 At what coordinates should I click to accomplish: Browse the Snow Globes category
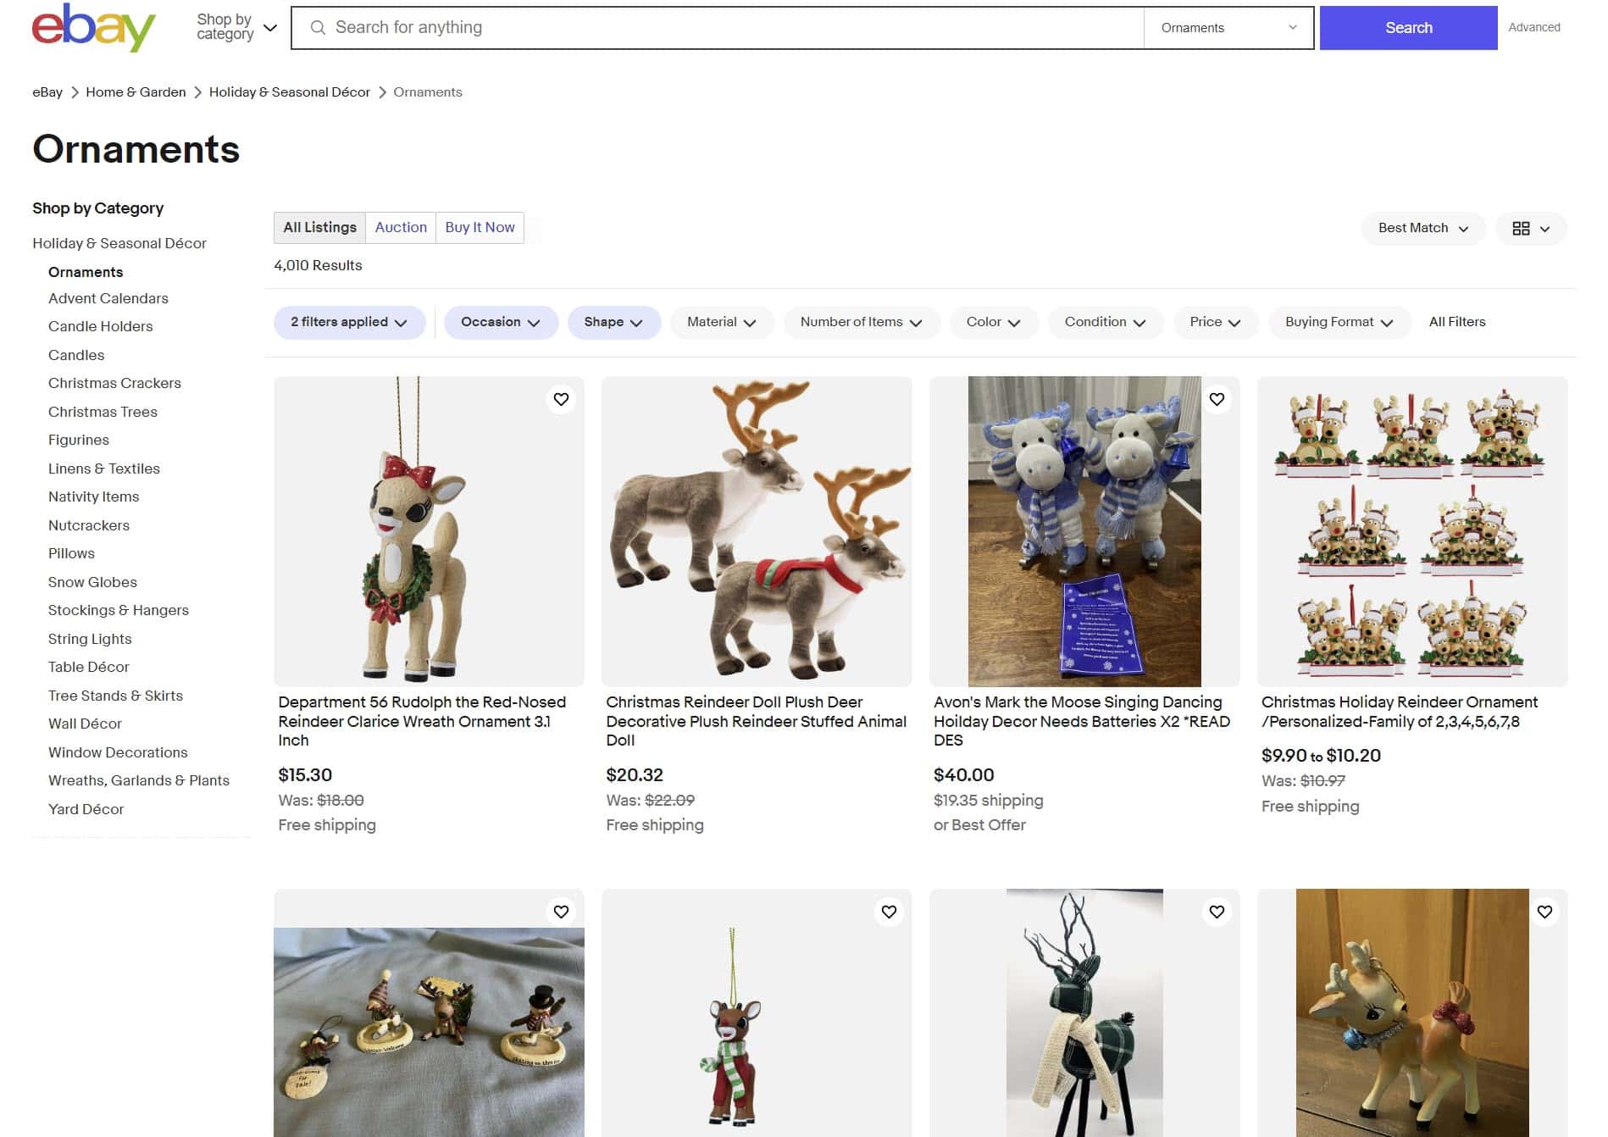pyautogui.click(x=92, y=583)
